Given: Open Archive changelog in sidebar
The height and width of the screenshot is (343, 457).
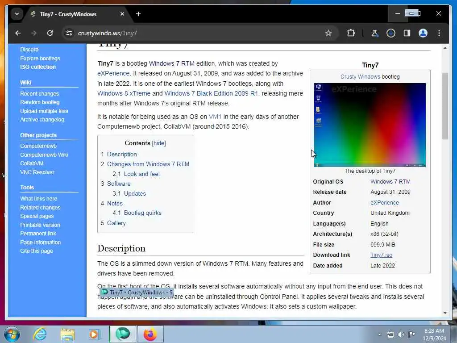Looking at the screenshot, I should 42,120.
